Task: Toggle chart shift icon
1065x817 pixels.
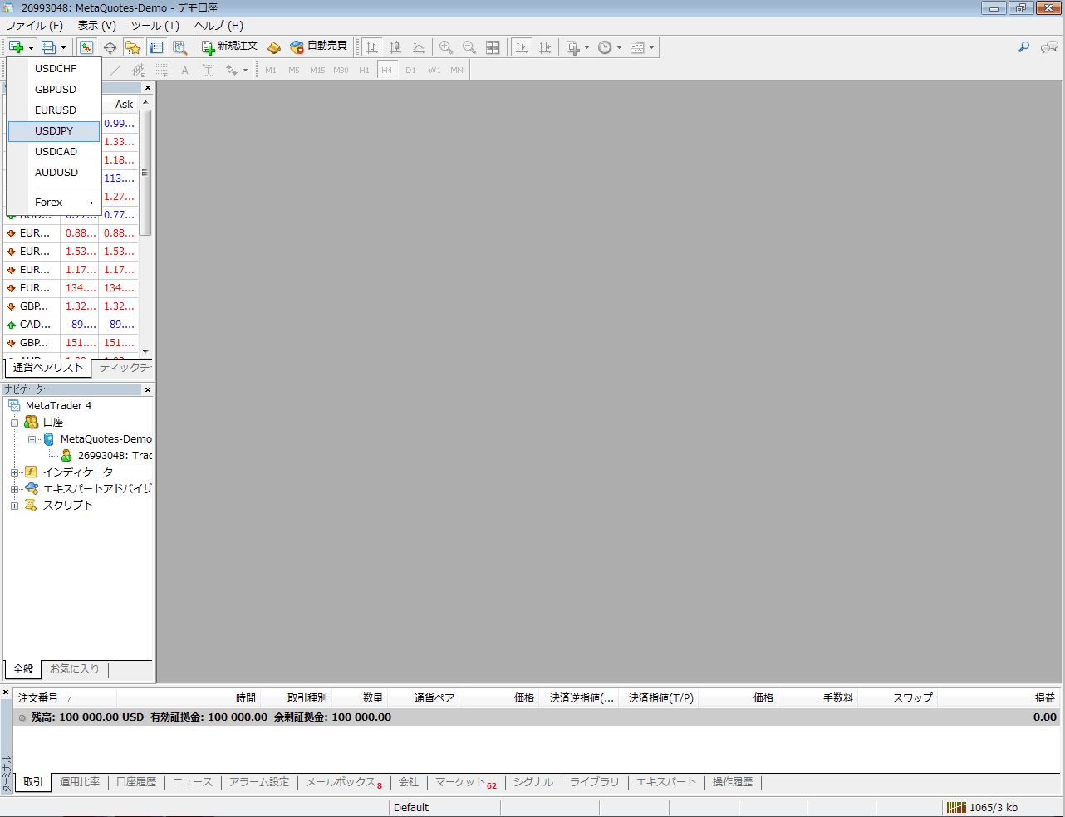Action: pos(545,47)
